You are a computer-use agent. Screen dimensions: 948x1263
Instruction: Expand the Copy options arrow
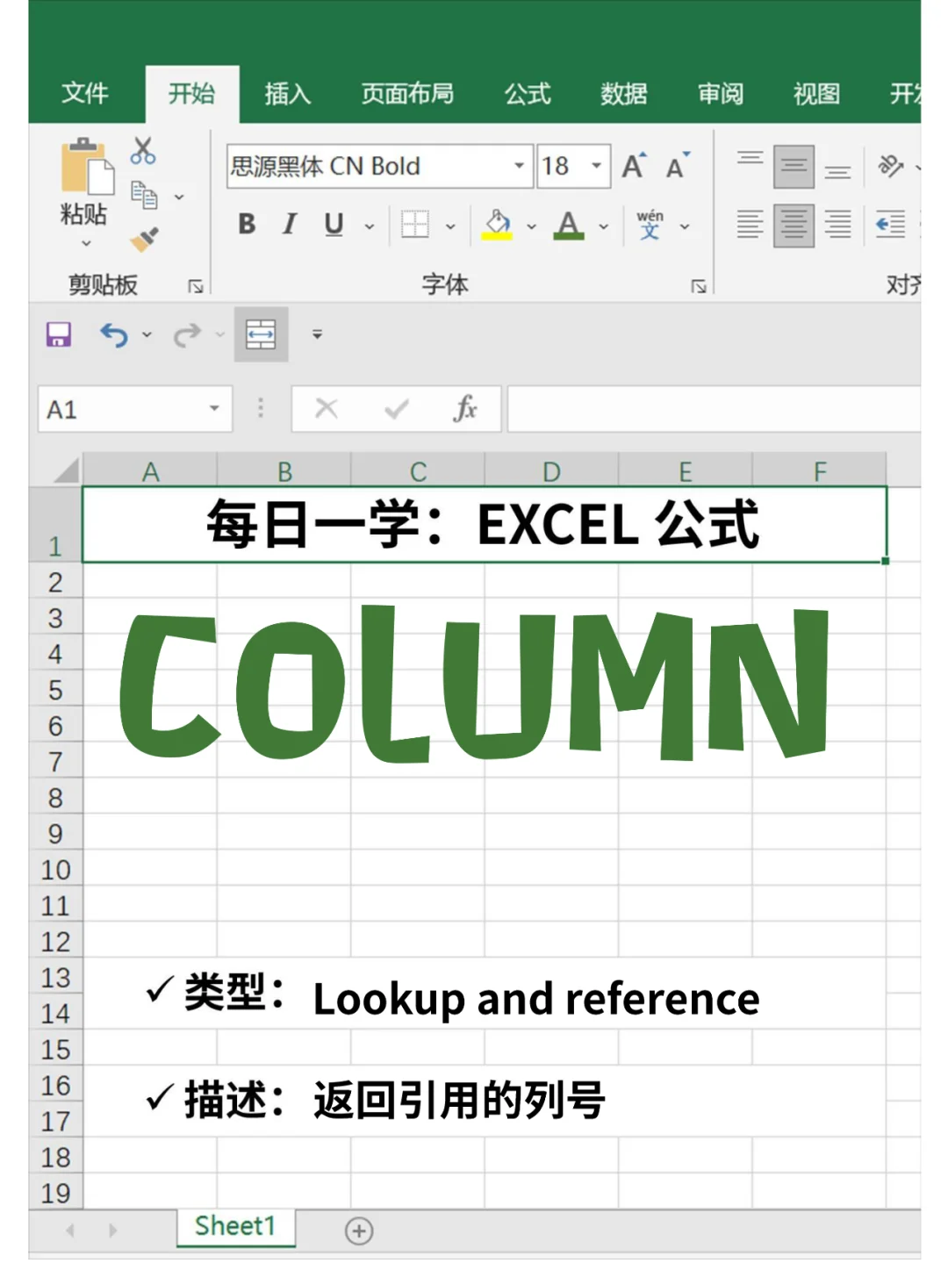179,197
